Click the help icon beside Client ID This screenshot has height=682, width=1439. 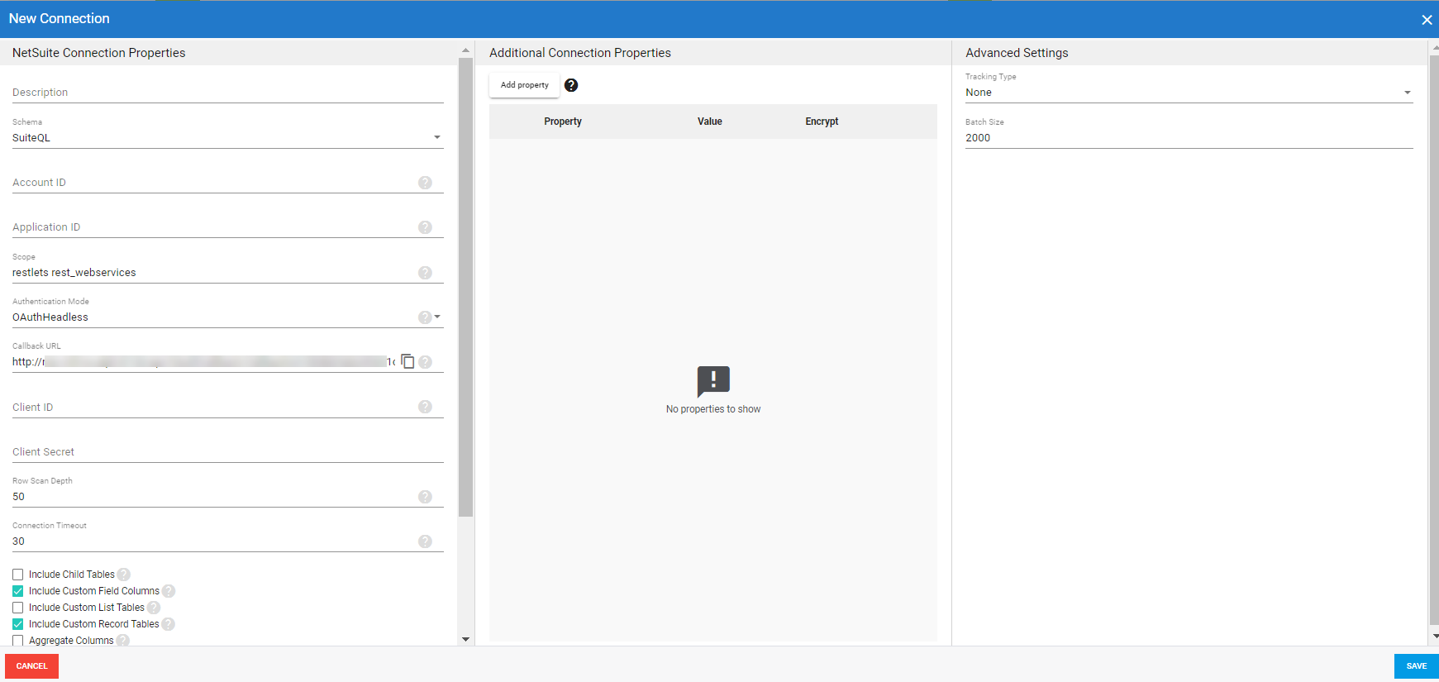(425, 407)
